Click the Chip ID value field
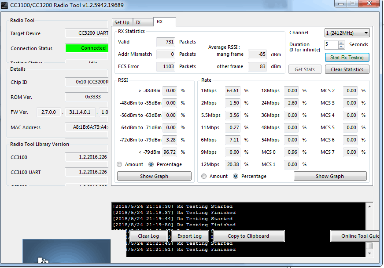 pos(87,82)
